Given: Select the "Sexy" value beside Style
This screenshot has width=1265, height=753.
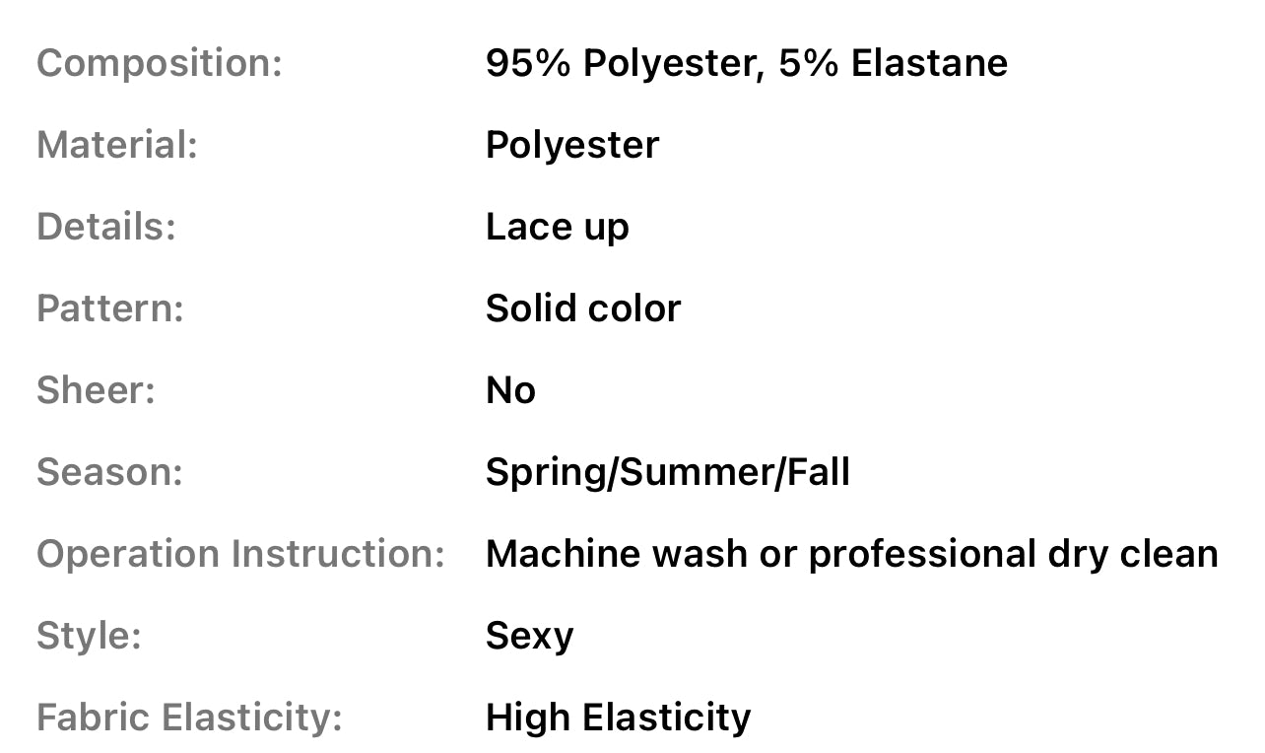Looking at the screenshot, I should coord(529,637).
